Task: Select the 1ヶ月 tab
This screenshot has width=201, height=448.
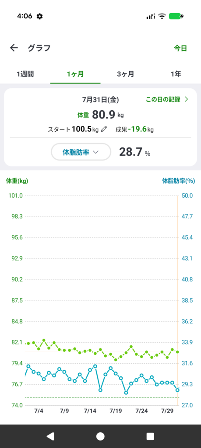Action: (x=75, y=74)
